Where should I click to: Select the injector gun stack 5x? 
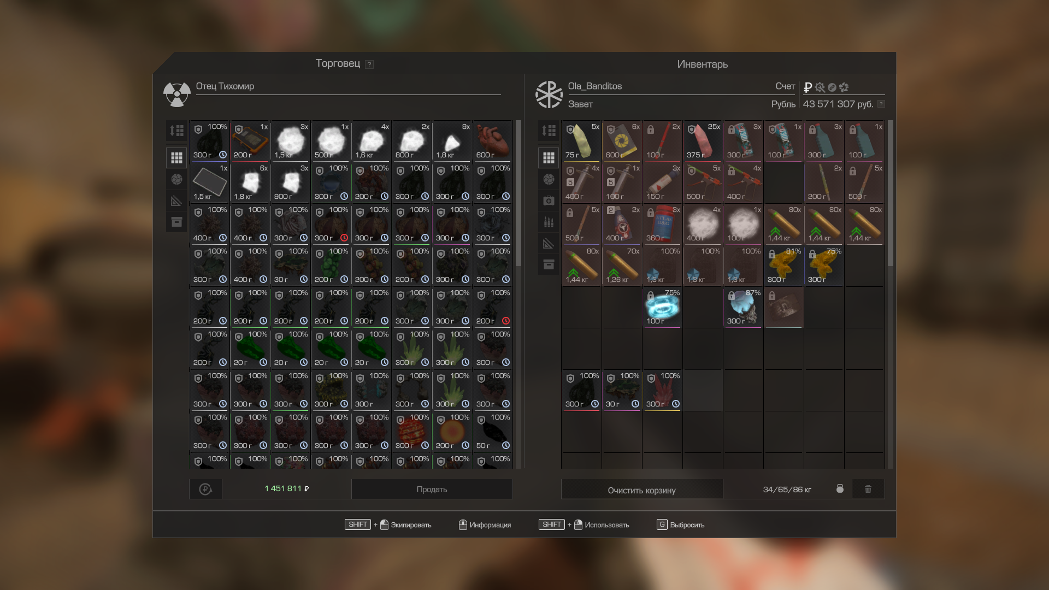tap(703, 182)
